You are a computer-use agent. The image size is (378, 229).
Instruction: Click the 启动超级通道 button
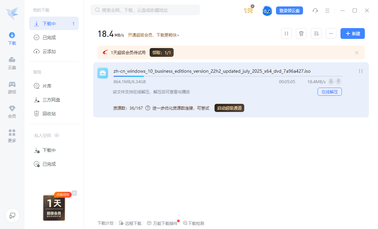(229, 108)
